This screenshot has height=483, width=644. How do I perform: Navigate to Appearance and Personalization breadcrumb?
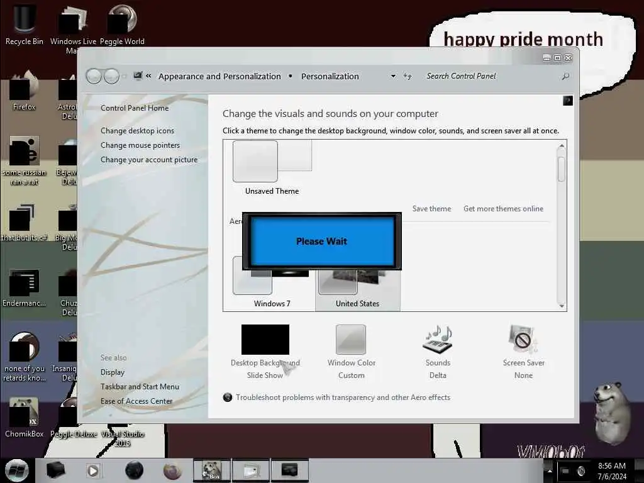[x=219, y=76]
